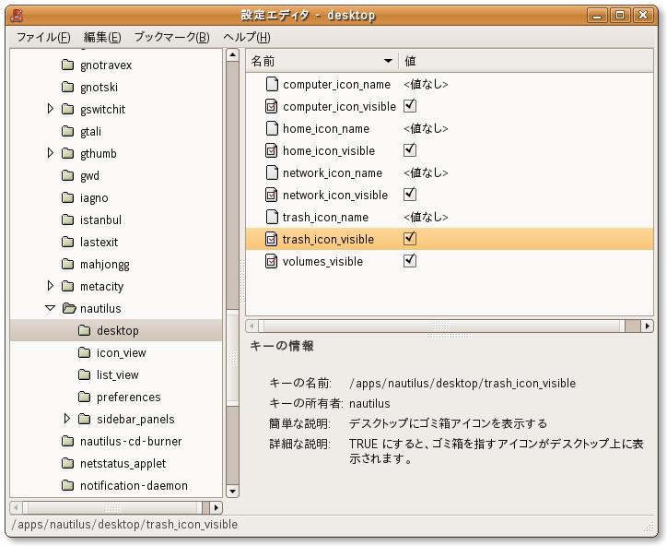
Task: Click the tree scrollbar up arrow
Action: coord(232,55)
